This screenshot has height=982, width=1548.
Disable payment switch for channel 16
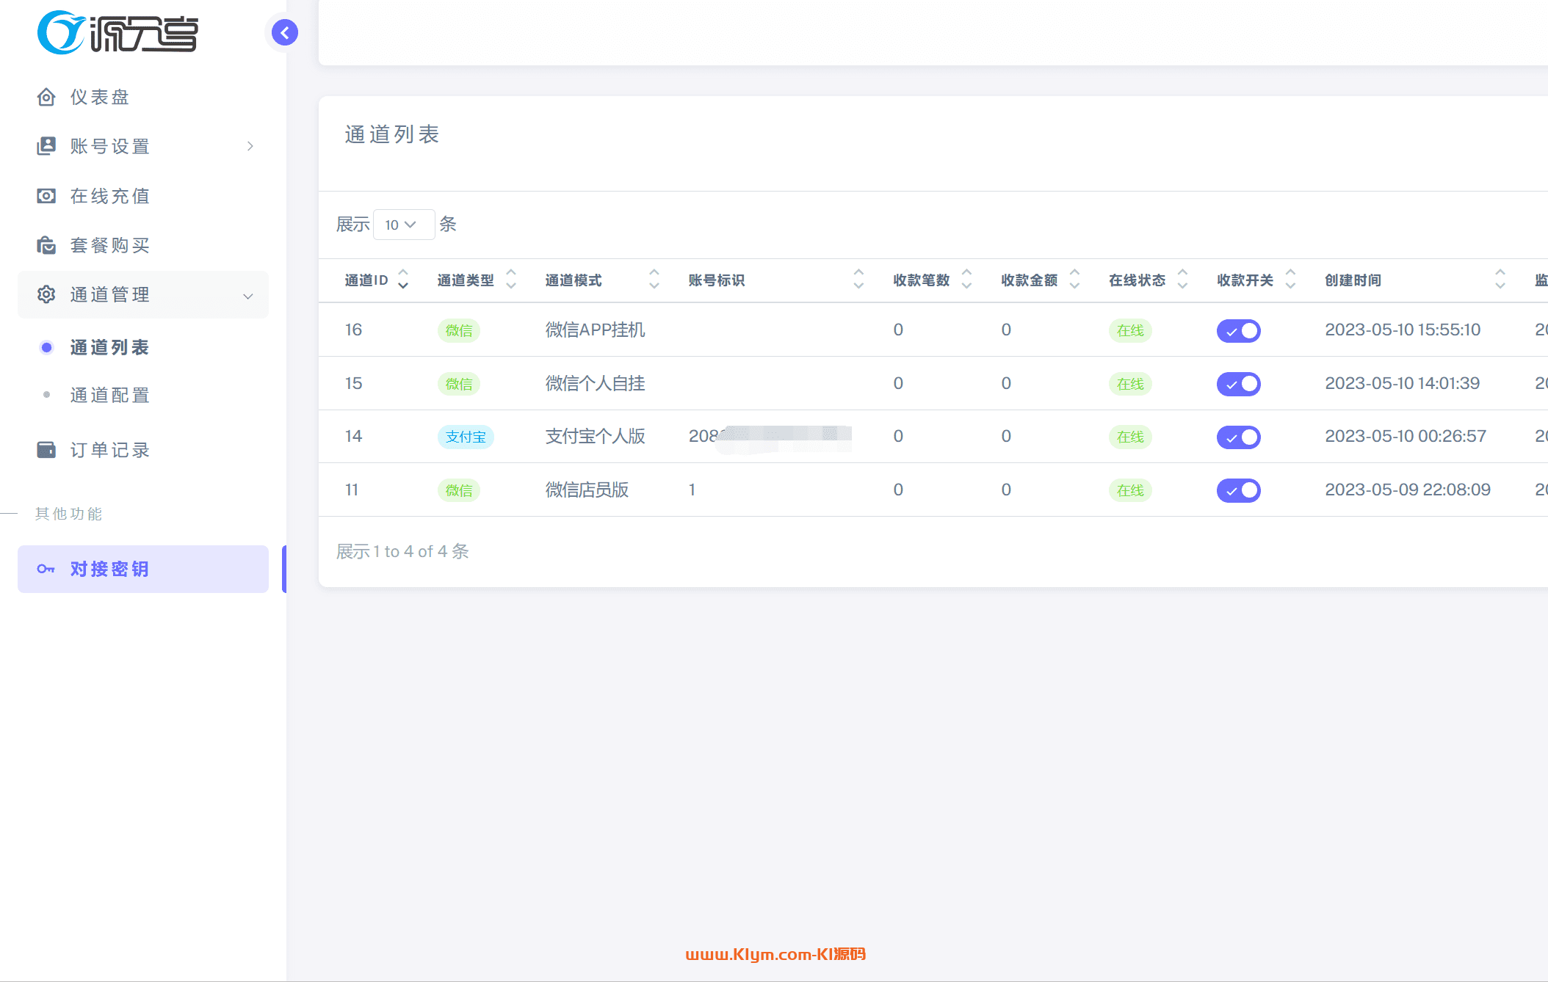(1238, 331)
